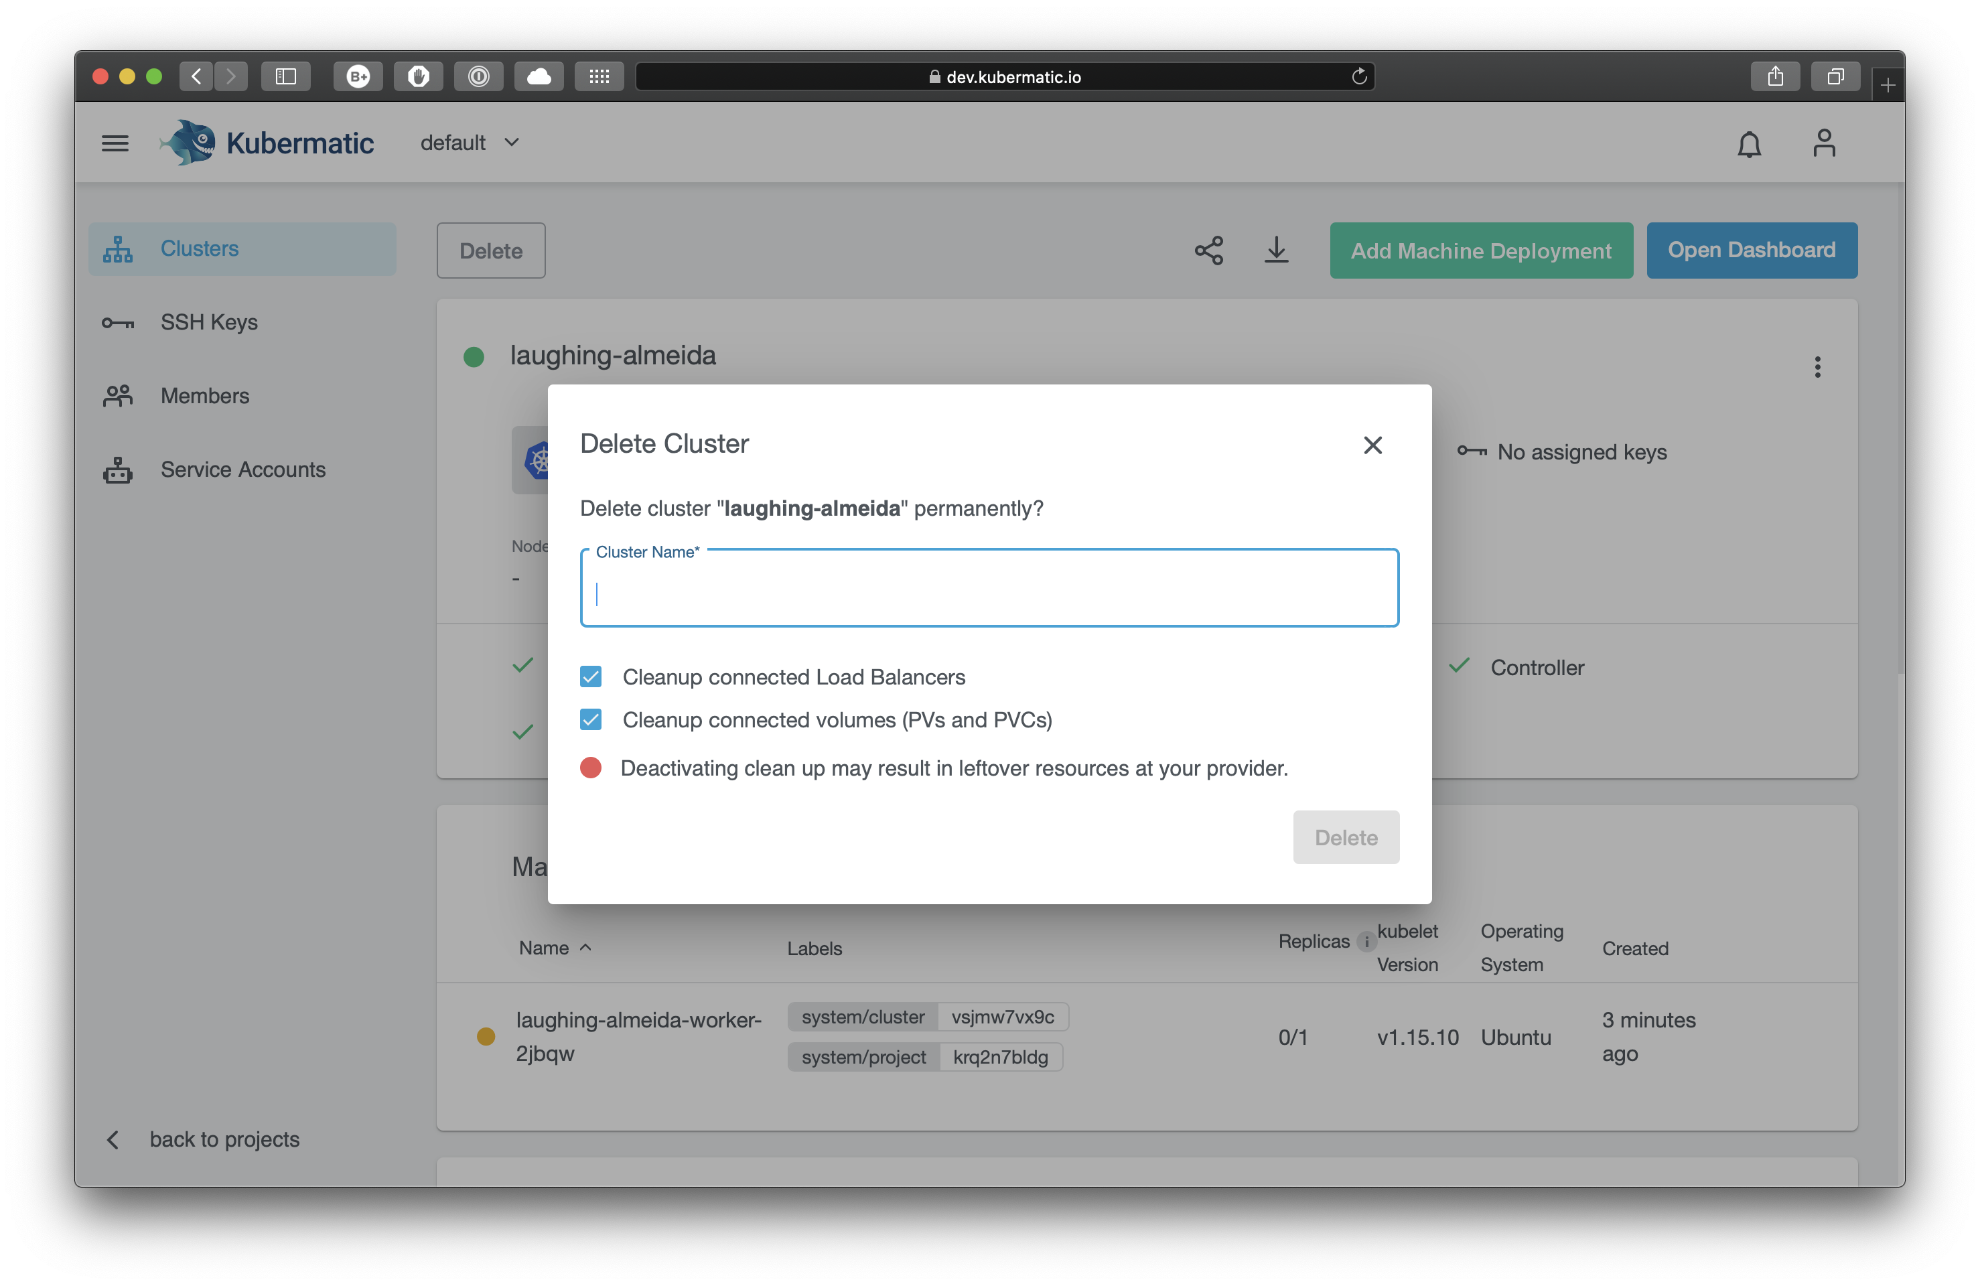Select the Service Accounts sidebar icon
Viewport: 1980px width, 1286px height.
[x=117, y=469]
